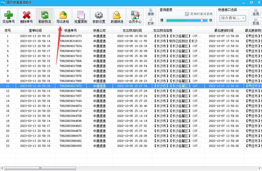This screenshot has width=262, height=171.
Task: Open 参数设置 gear settings
Action: 99,17
